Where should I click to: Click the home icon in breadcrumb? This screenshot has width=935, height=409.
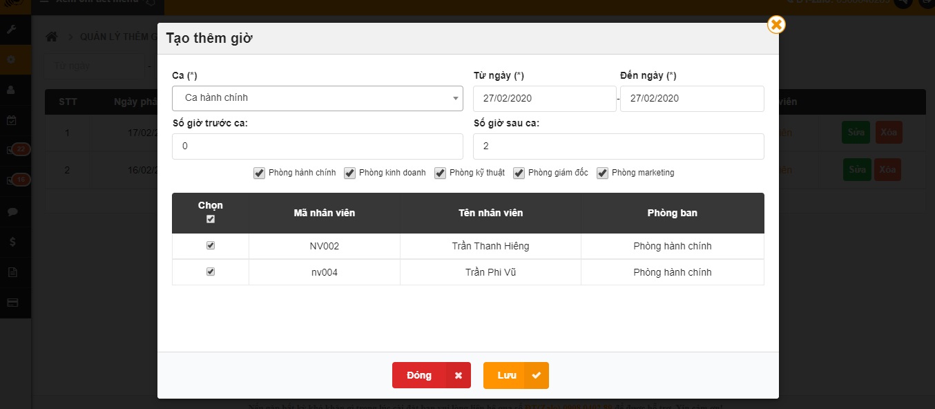pos(51,37)
